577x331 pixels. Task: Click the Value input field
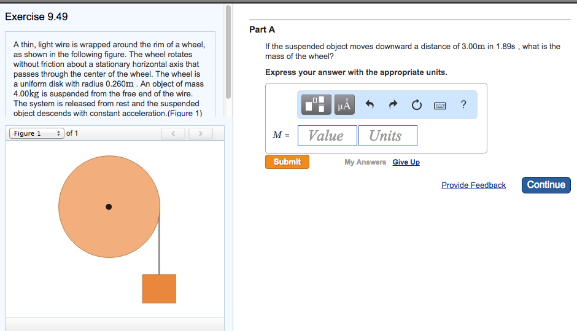coord(327,136)
